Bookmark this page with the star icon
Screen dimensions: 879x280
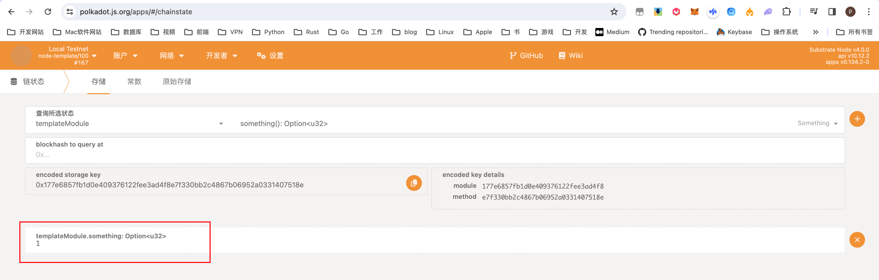pyautogui.click(x=614, y=12)
